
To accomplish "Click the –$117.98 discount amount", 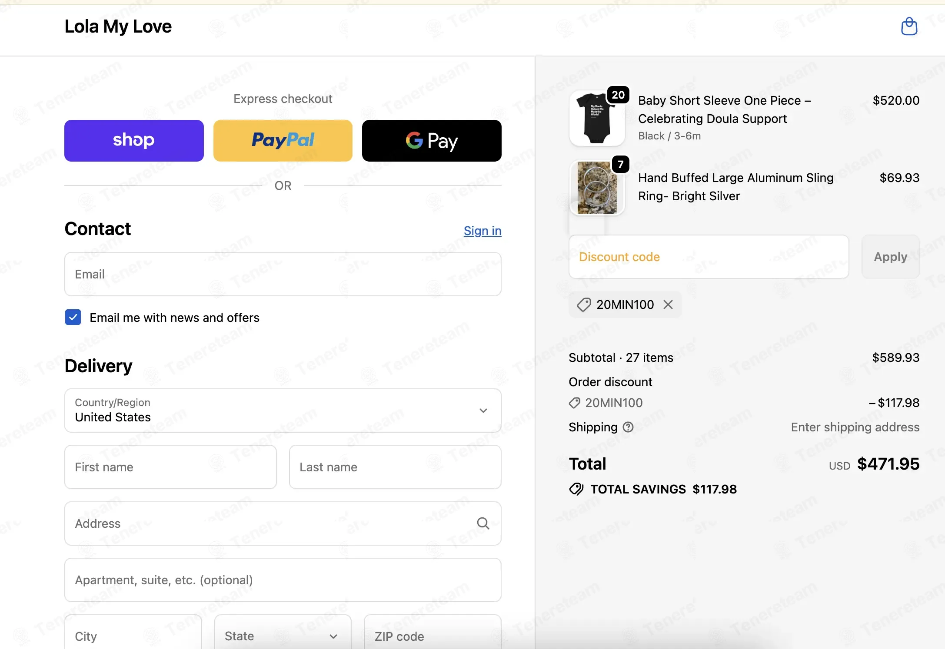I will [894, 403].
